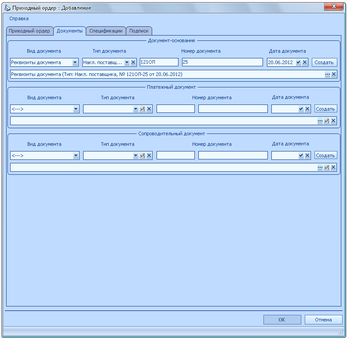Click Номер документа field containing 25

223,62
